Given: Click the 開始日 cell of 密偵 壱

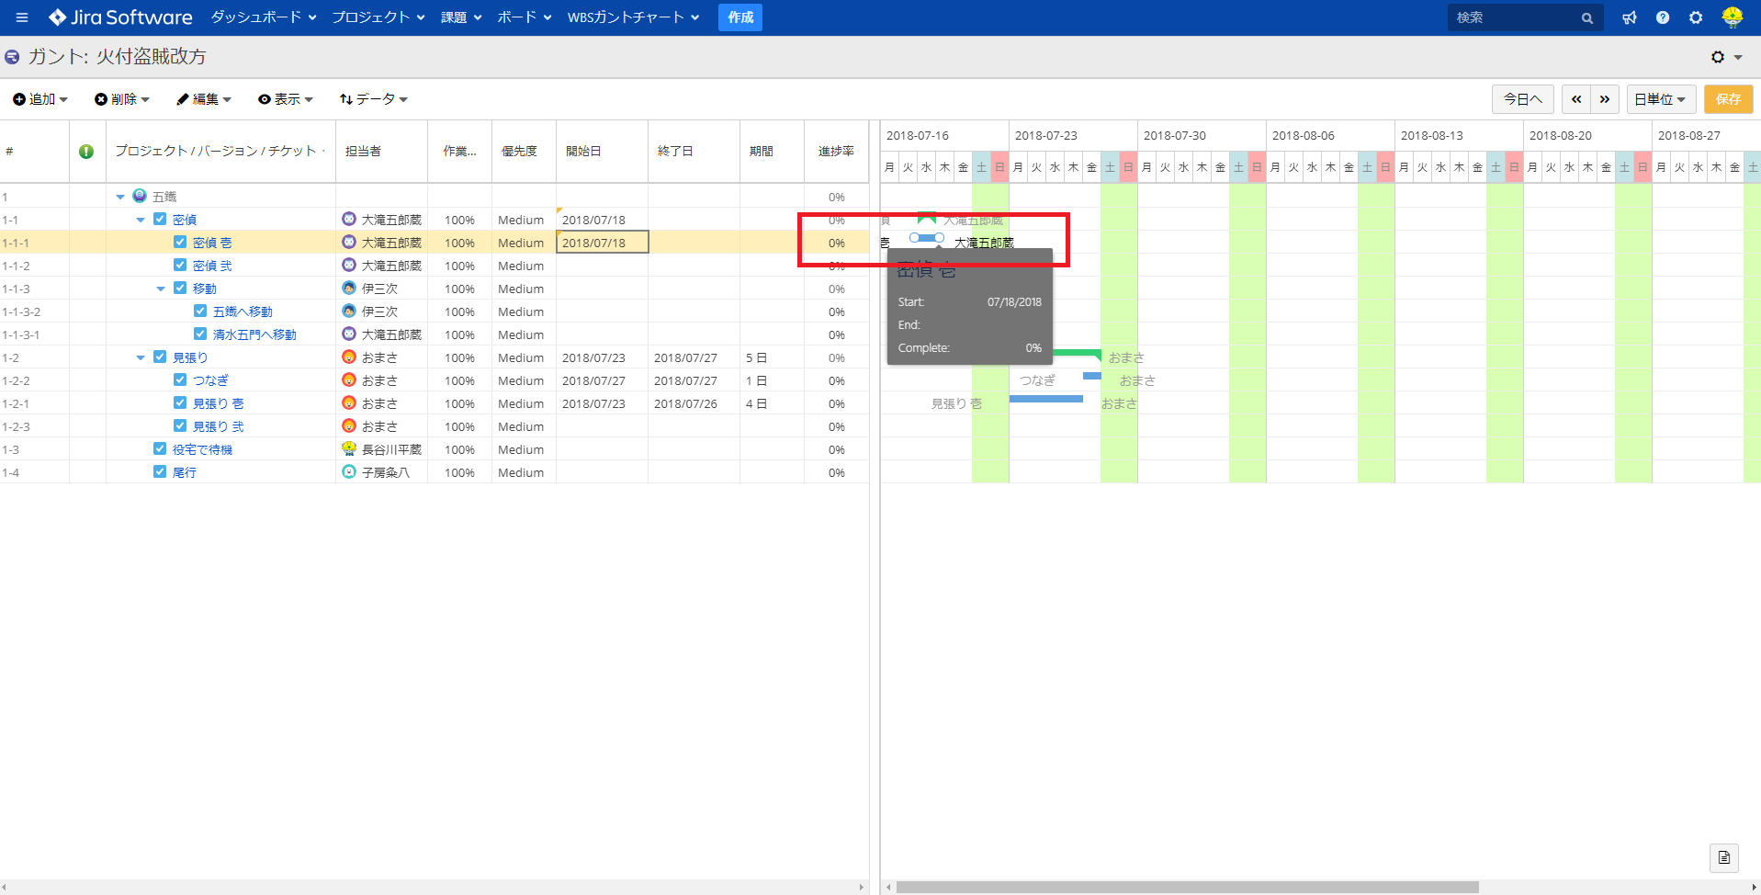Looking at the screenshot, I should (x=603, y=242).
